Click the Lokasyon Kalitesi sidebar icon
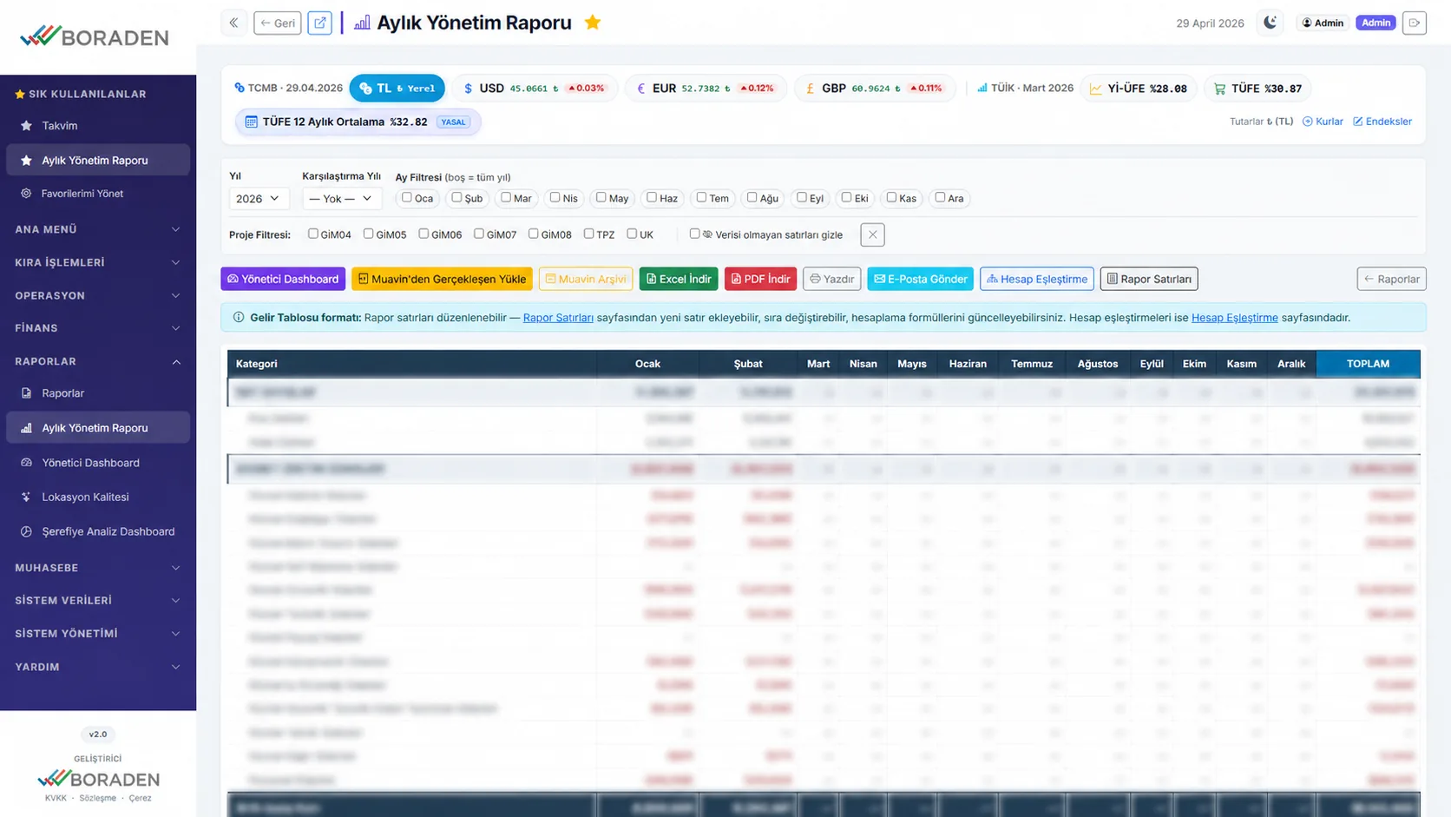This screenshot has width=1451, height=817. tap(26, 497)
